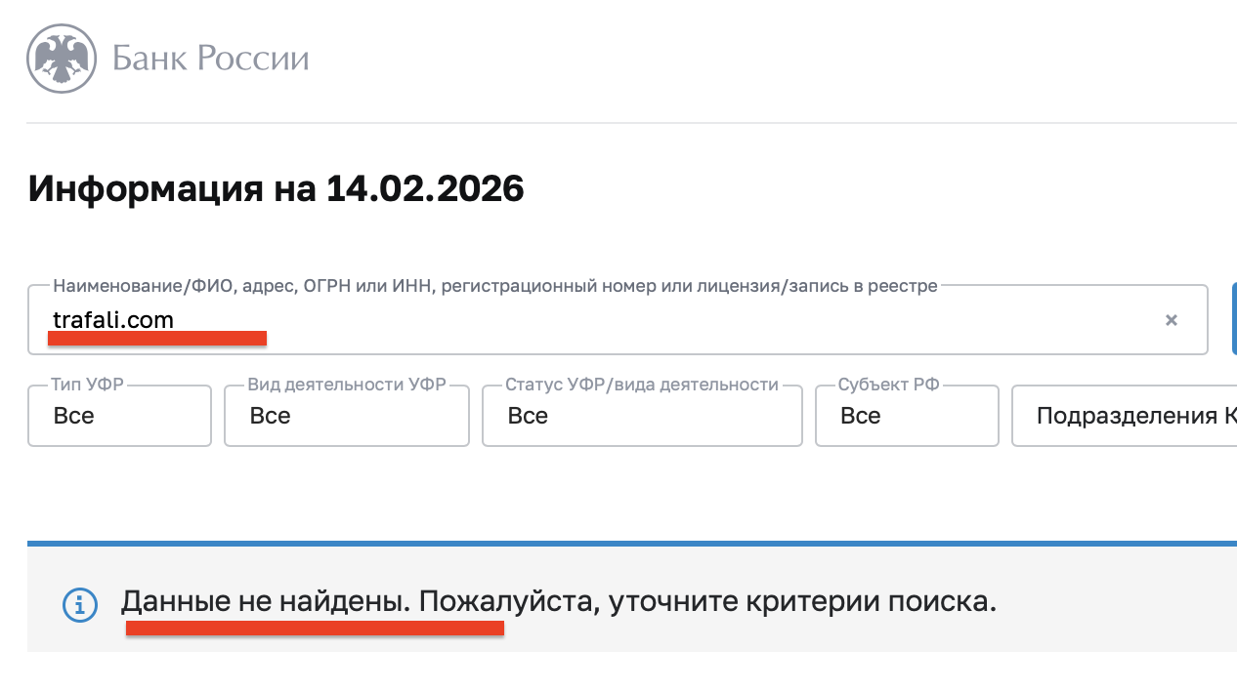Open the "Тип УФР" dropdown

point(119,416)
